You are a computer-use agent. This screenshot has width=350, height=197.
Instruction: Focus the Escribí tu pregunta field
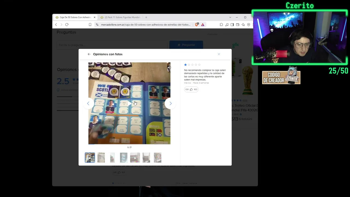click(x=112, y=45)
